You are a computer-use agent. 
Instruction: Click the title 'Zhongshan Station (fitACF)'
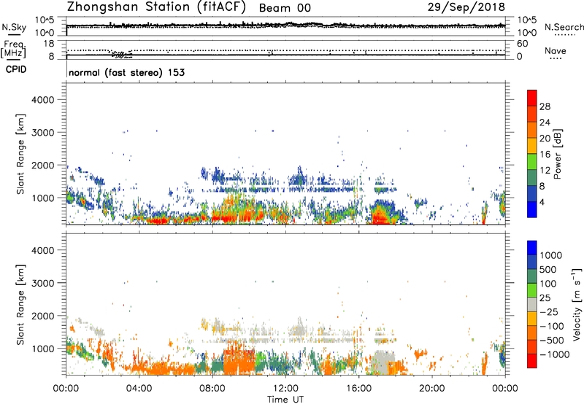(x=156, y=7)
